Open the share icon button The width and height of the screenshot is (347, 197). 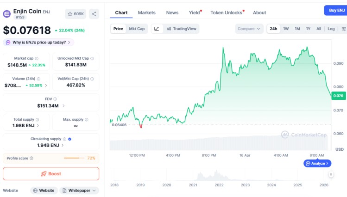click(94, 14)
